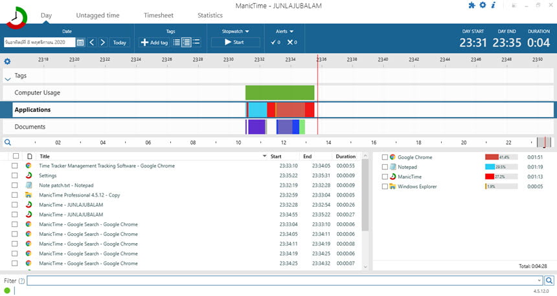Image resolution: width=557 pixels, height=296 pixels.
Task: Start the stopwatch
Action: [x=235, y=42]
